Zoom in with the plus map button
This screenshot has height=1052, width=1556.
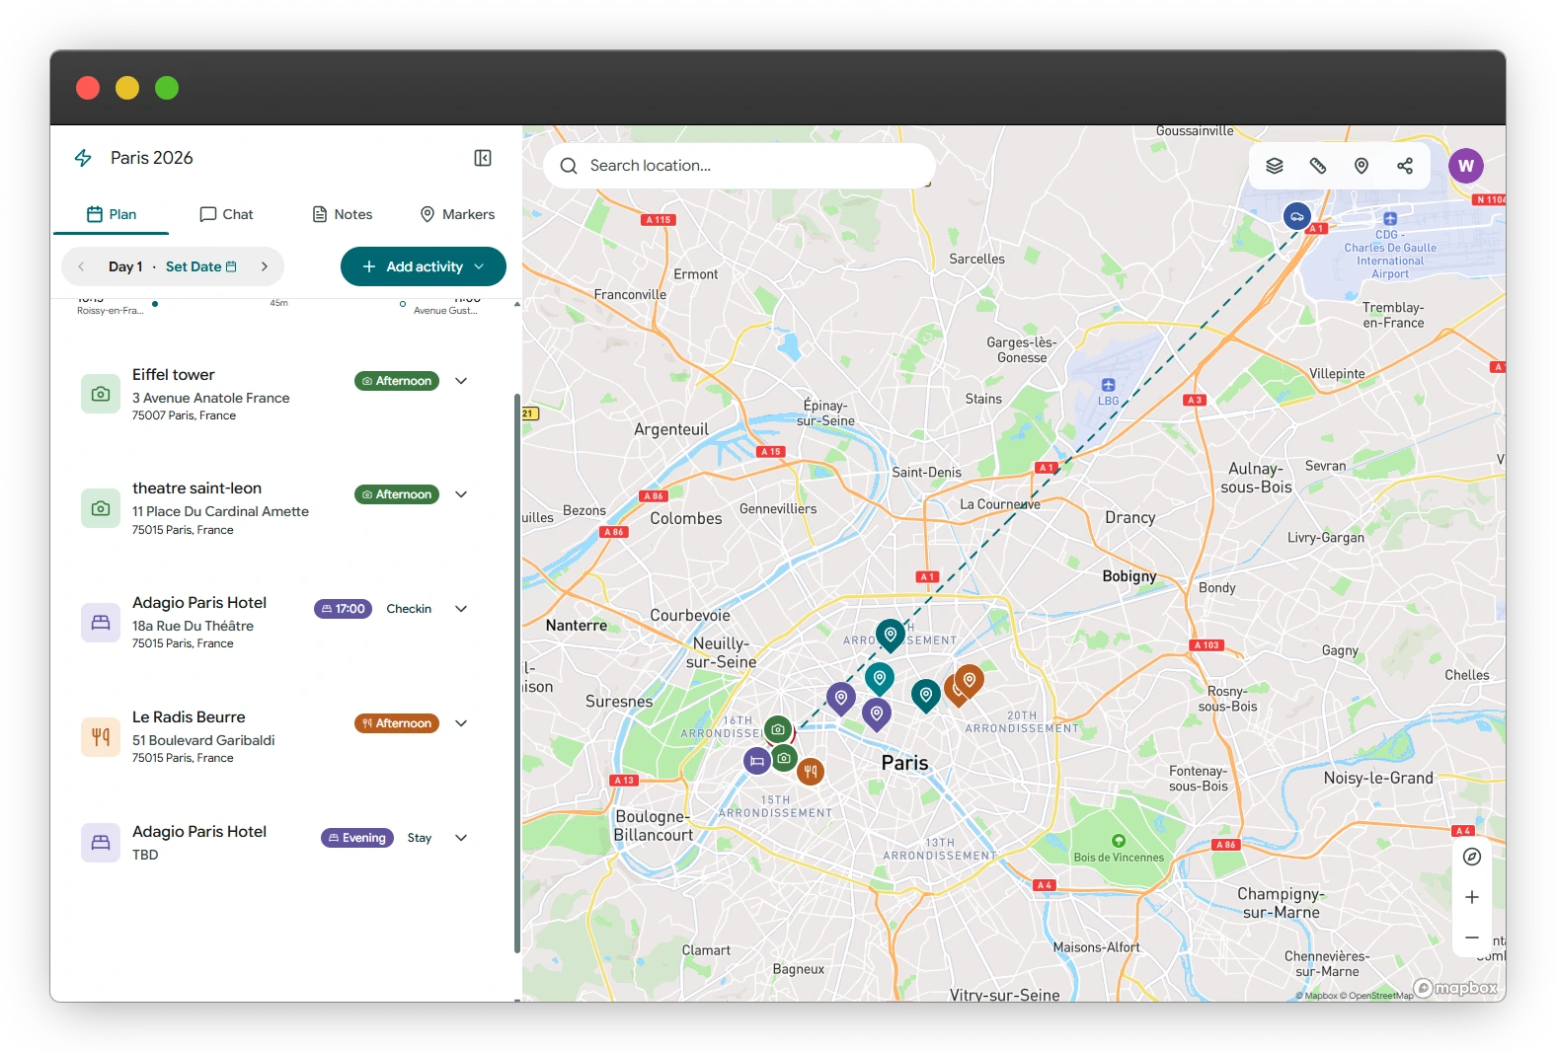pos(1472,897)
